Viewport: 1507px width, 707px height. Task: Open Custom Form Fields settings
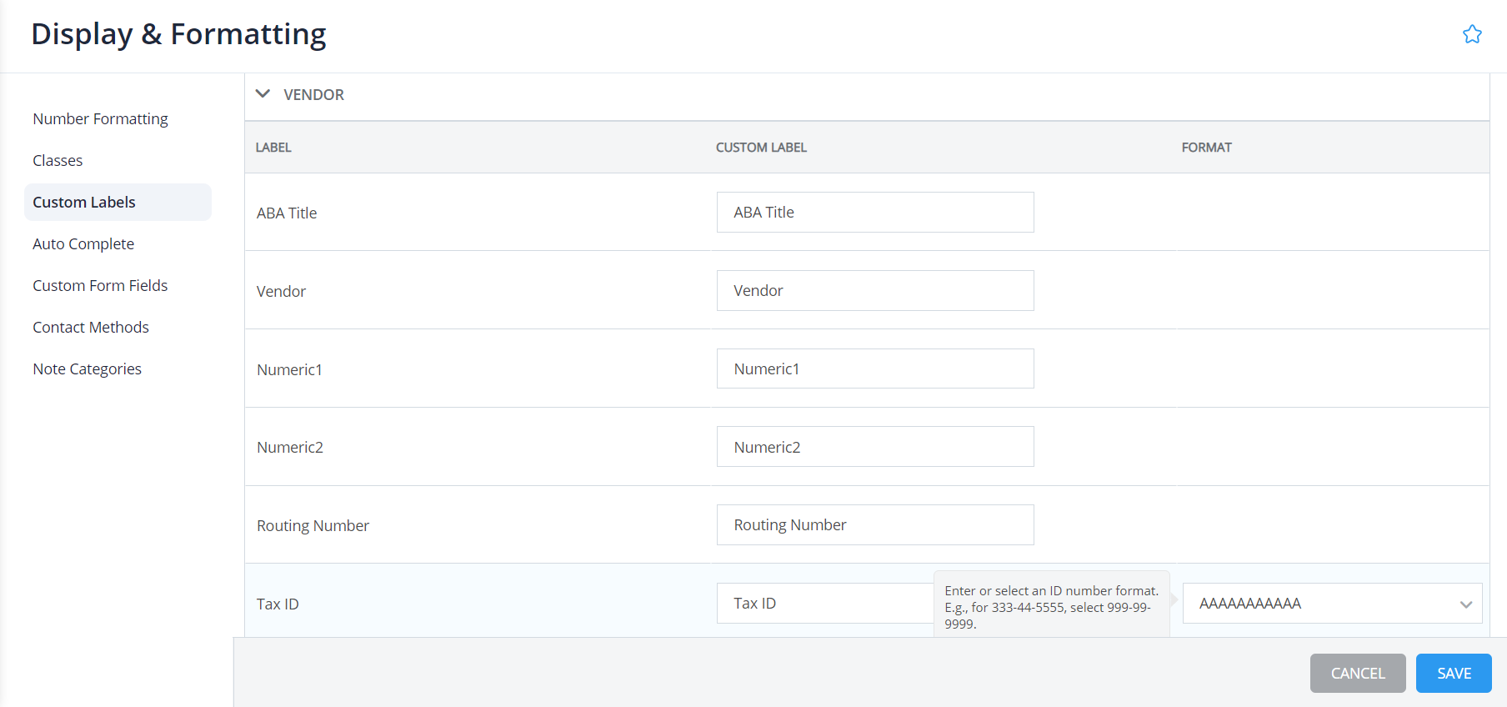tap(100, 286)
